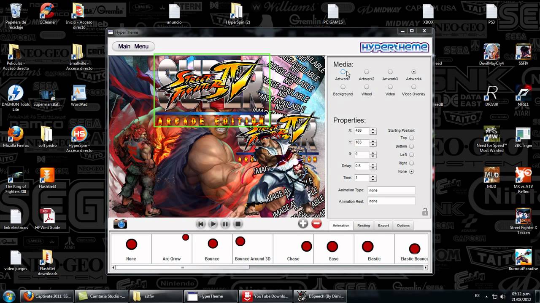Image resolution: width=540 pixels, height=303 pixels.
Task: Select the Elastic animation preset
Action: tap(374, 249)
